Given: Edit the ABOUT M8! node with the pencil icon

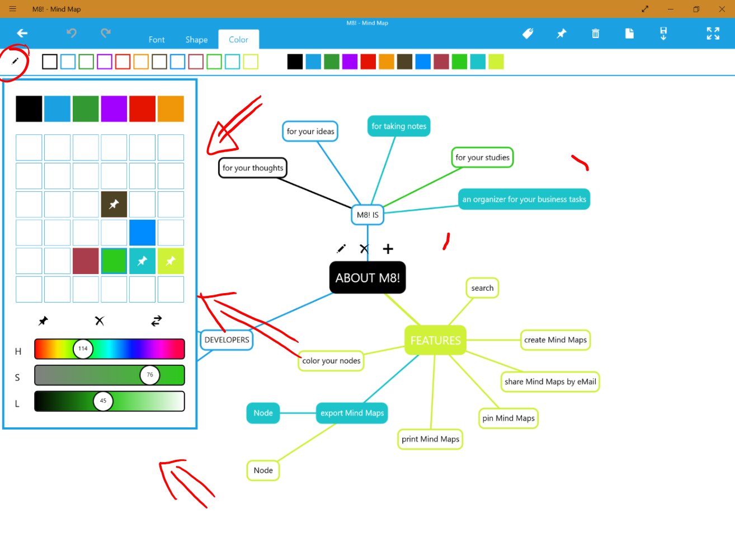Looking at the screenshot, I should coord(341,248).
